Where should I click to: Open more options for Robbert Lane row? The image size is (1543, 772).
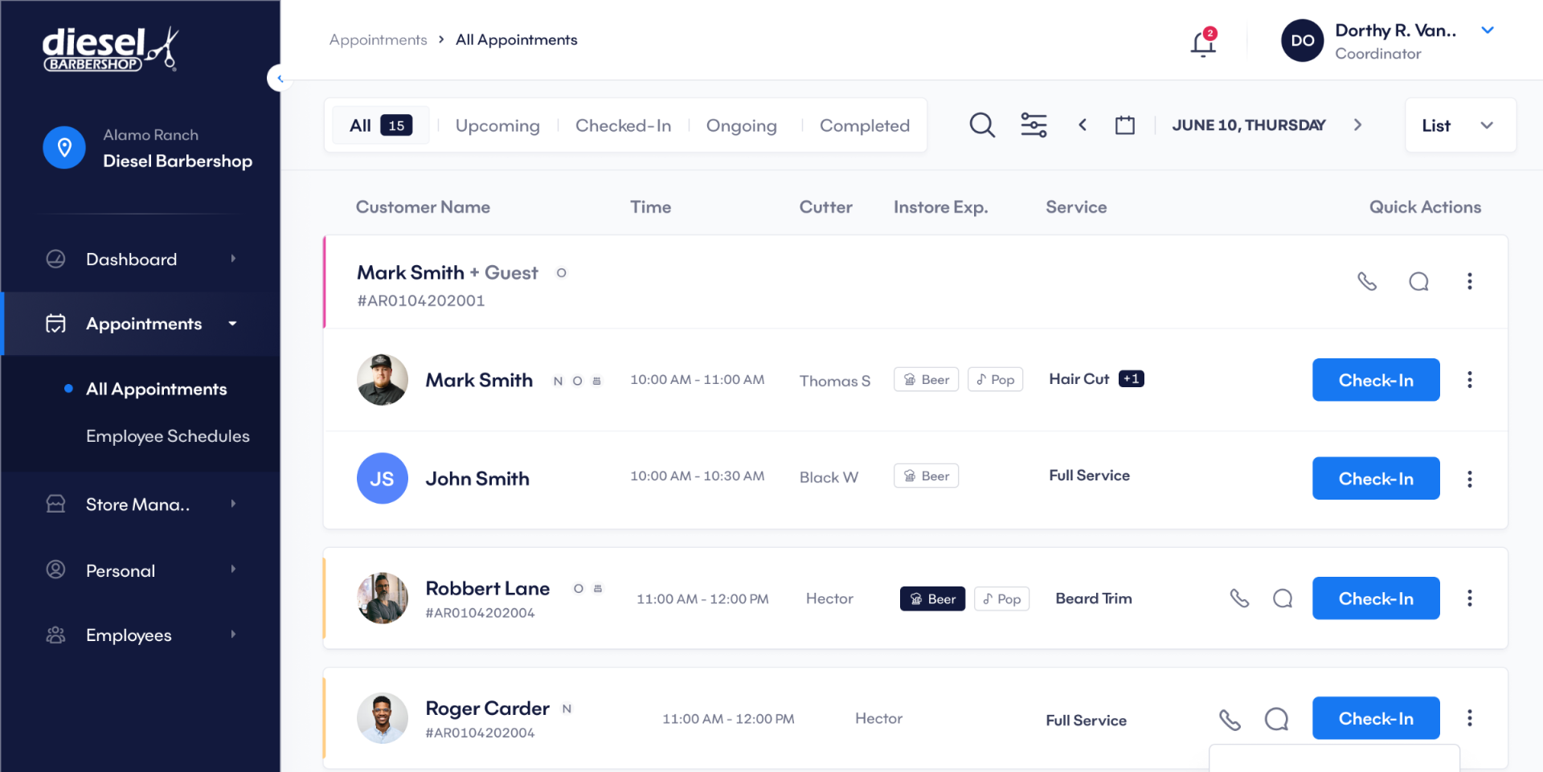pos(1470,598)
